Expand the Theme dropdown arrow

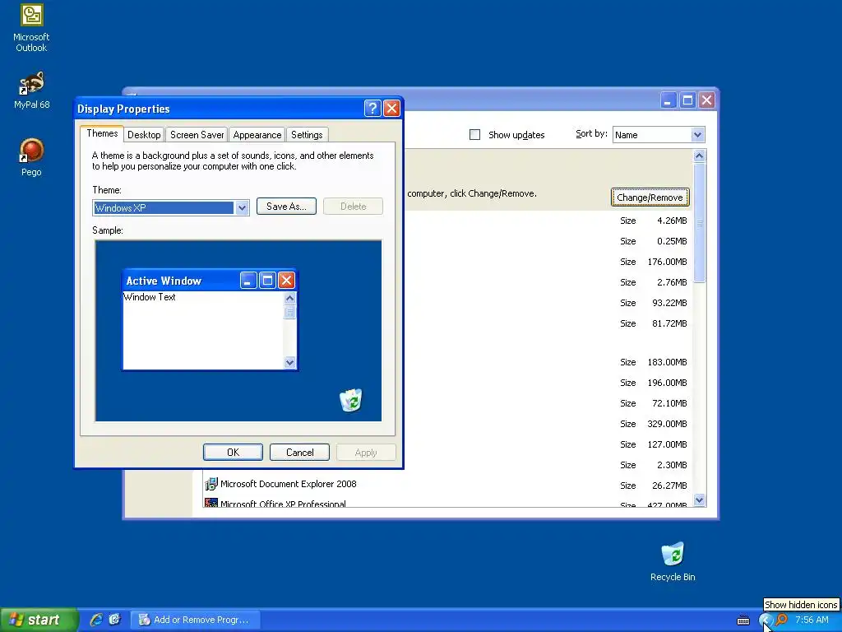pyautogui.click(x=242, y=208)
